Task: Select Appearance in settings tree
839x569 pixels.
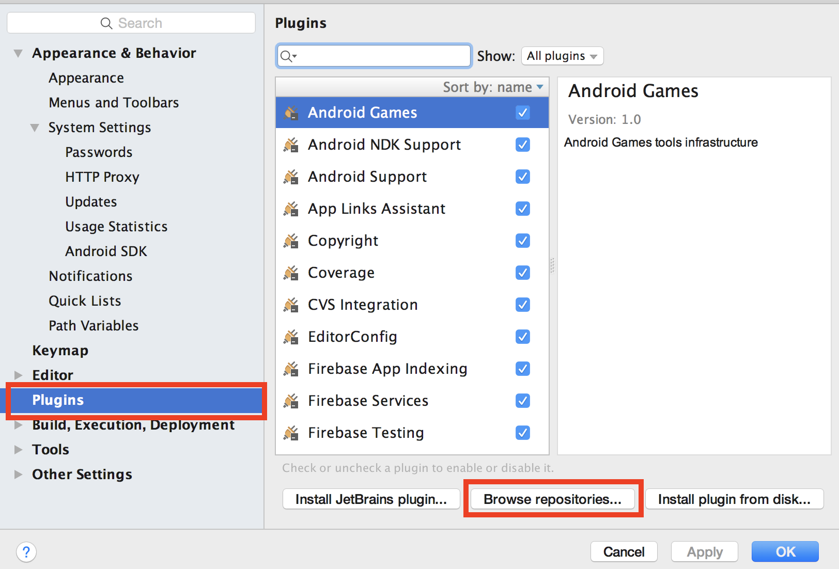Action: coord(86,78)
